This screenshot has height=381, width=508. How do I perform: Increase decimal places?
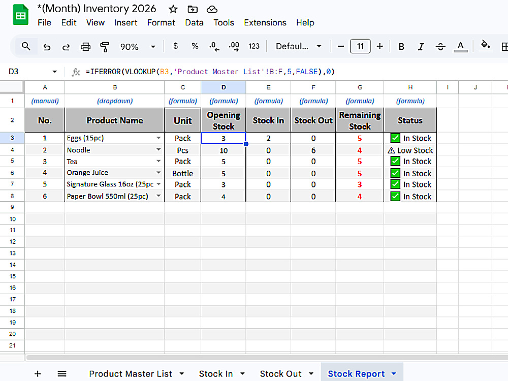(234, 46)
